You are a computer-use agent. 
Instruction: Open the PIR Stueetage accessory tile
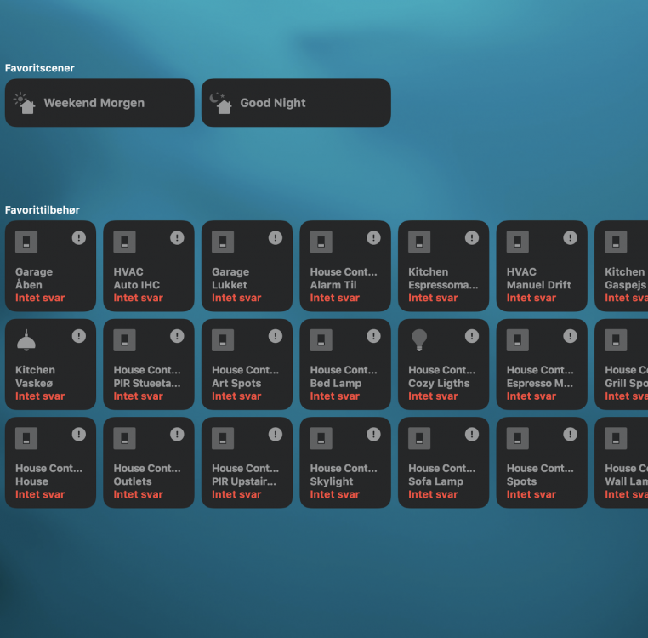148,364
